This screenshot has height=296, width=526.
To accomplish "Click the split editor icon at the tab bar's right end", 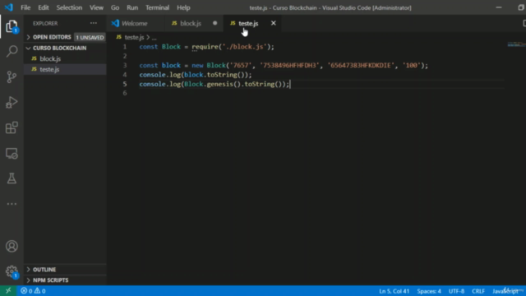I will [524, 23].
